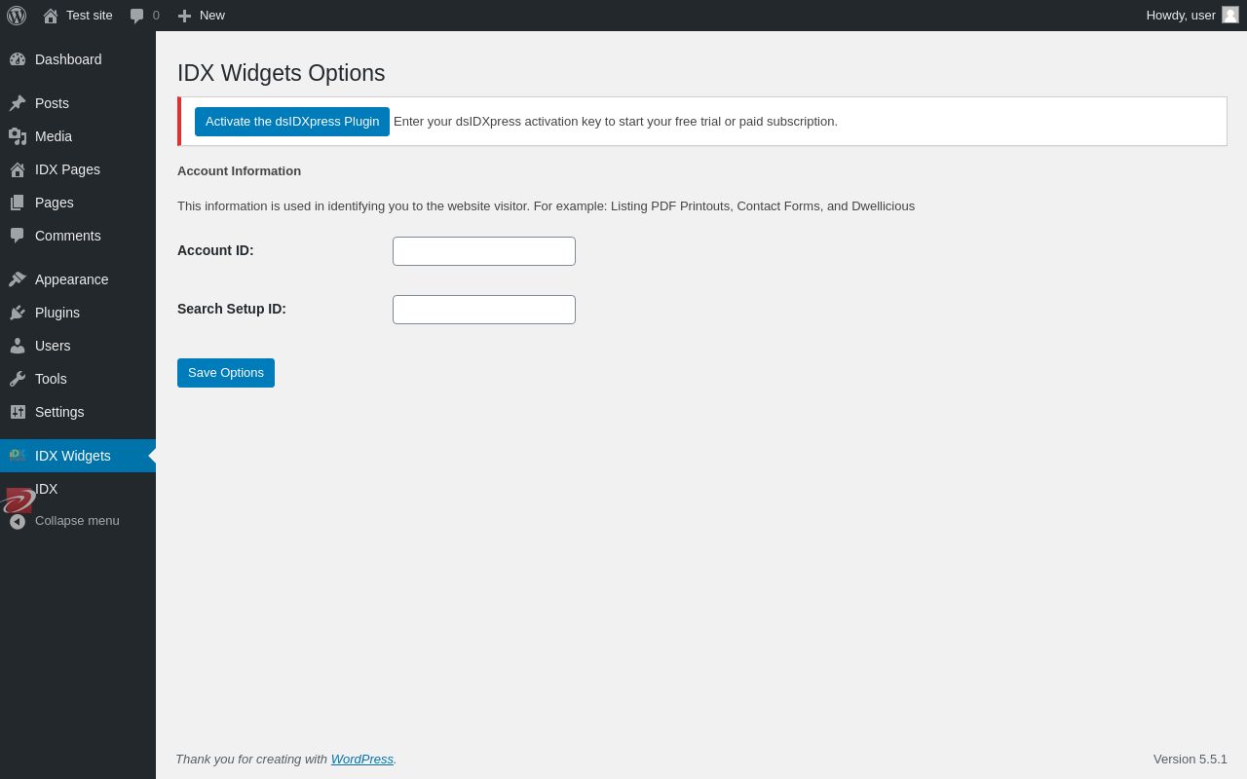Click the Search Setup ID label

coord(232,309)
